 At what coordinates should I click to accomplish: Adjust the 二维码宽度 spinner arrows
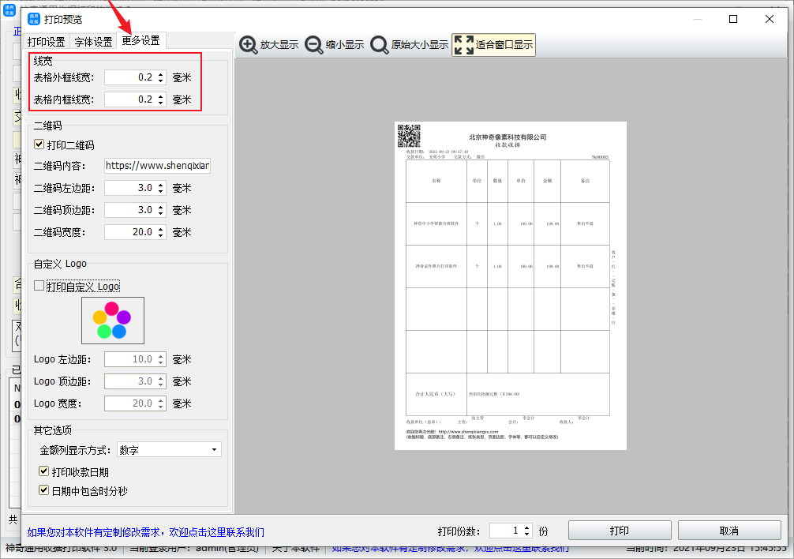coord(161,232)
